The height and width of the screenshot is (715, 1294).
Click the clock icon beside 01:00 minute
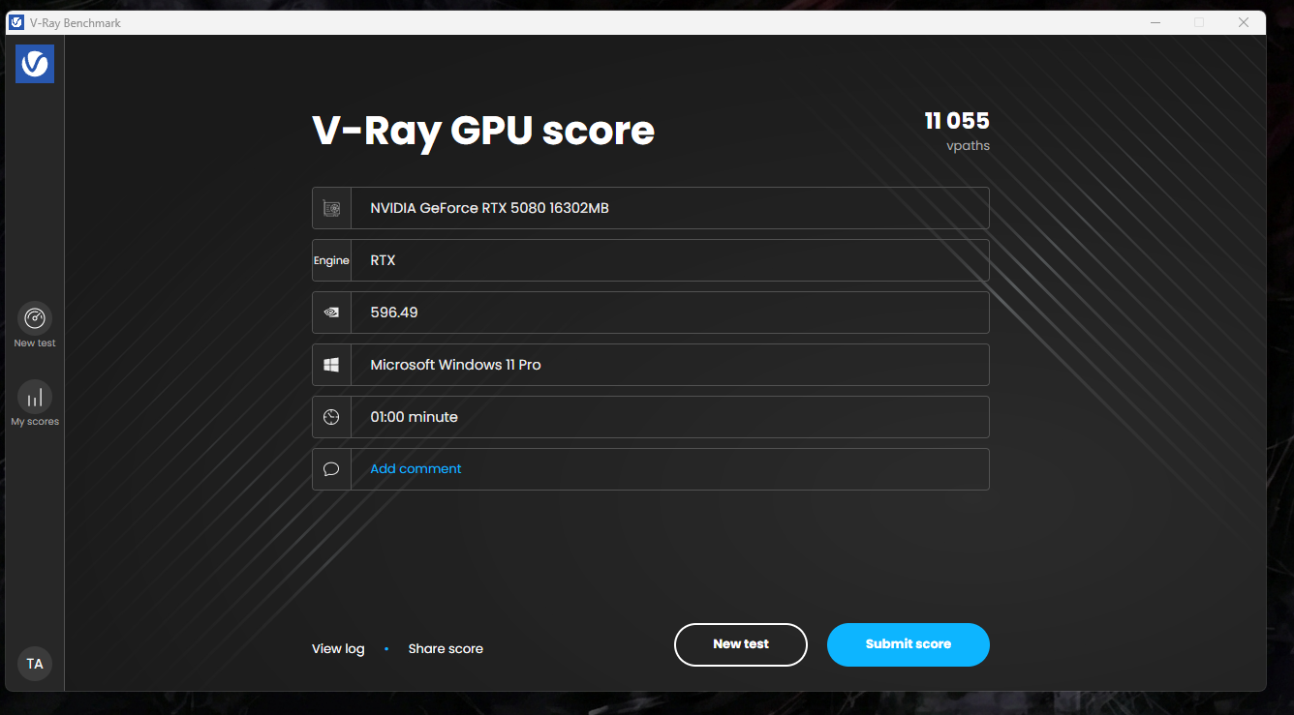coord(331,417)
